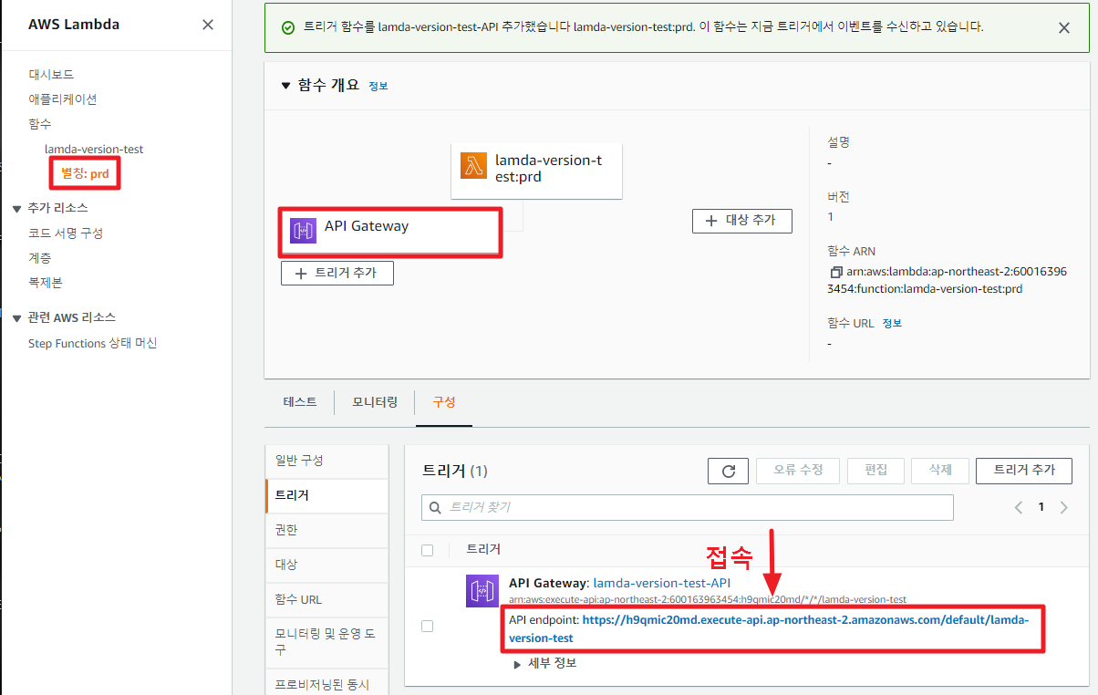This screenshot has height=695, width=1098.
Task: Collapse the 함수 개요 section
Action: point(285,85)
